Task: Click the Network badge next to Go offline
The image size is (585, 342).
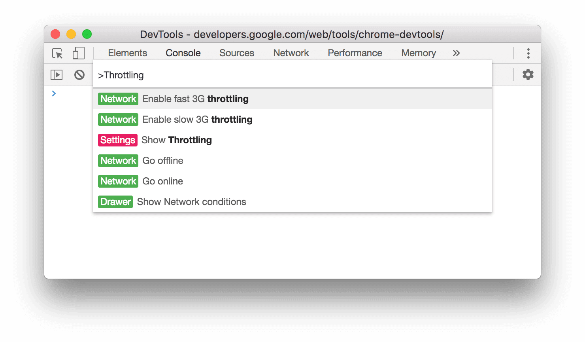Action: (x=118, y=161)
